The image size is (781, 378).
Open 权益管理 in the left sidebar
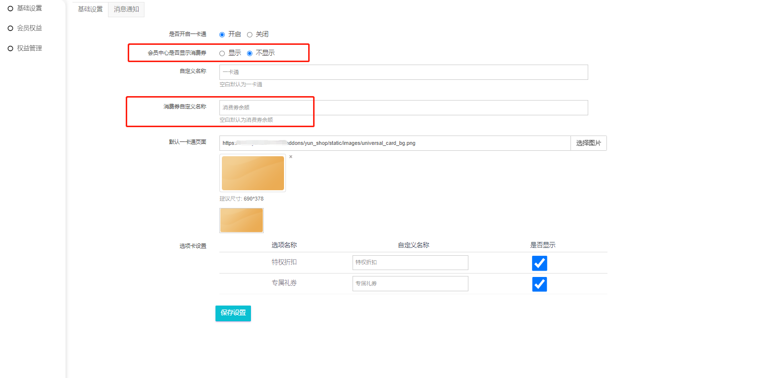(29, 48)
